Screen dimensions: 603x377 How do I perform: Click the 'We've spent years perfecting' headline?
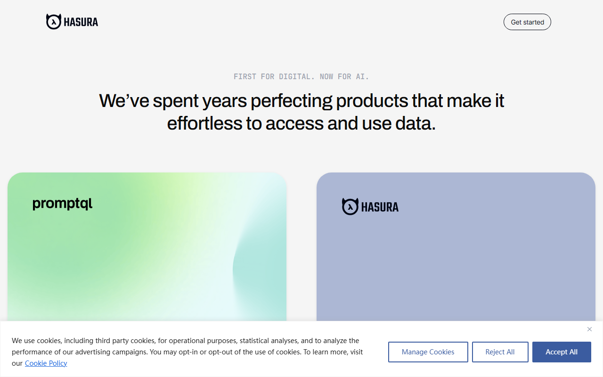pos(301,101)
